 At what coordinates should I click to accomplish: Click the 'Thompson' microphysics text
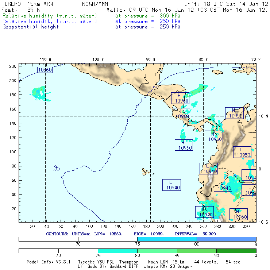[x=129, y=262]
